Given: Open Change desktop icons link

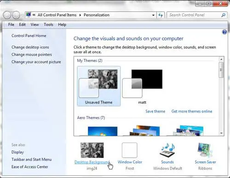Looking at the screenshot, I should [30, 47].
